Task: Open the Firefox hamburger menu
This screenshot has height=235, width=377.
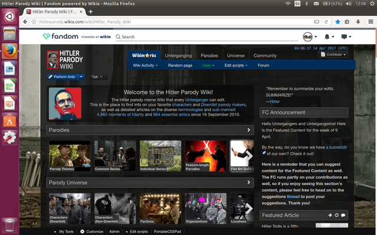Action: point(371,22)
